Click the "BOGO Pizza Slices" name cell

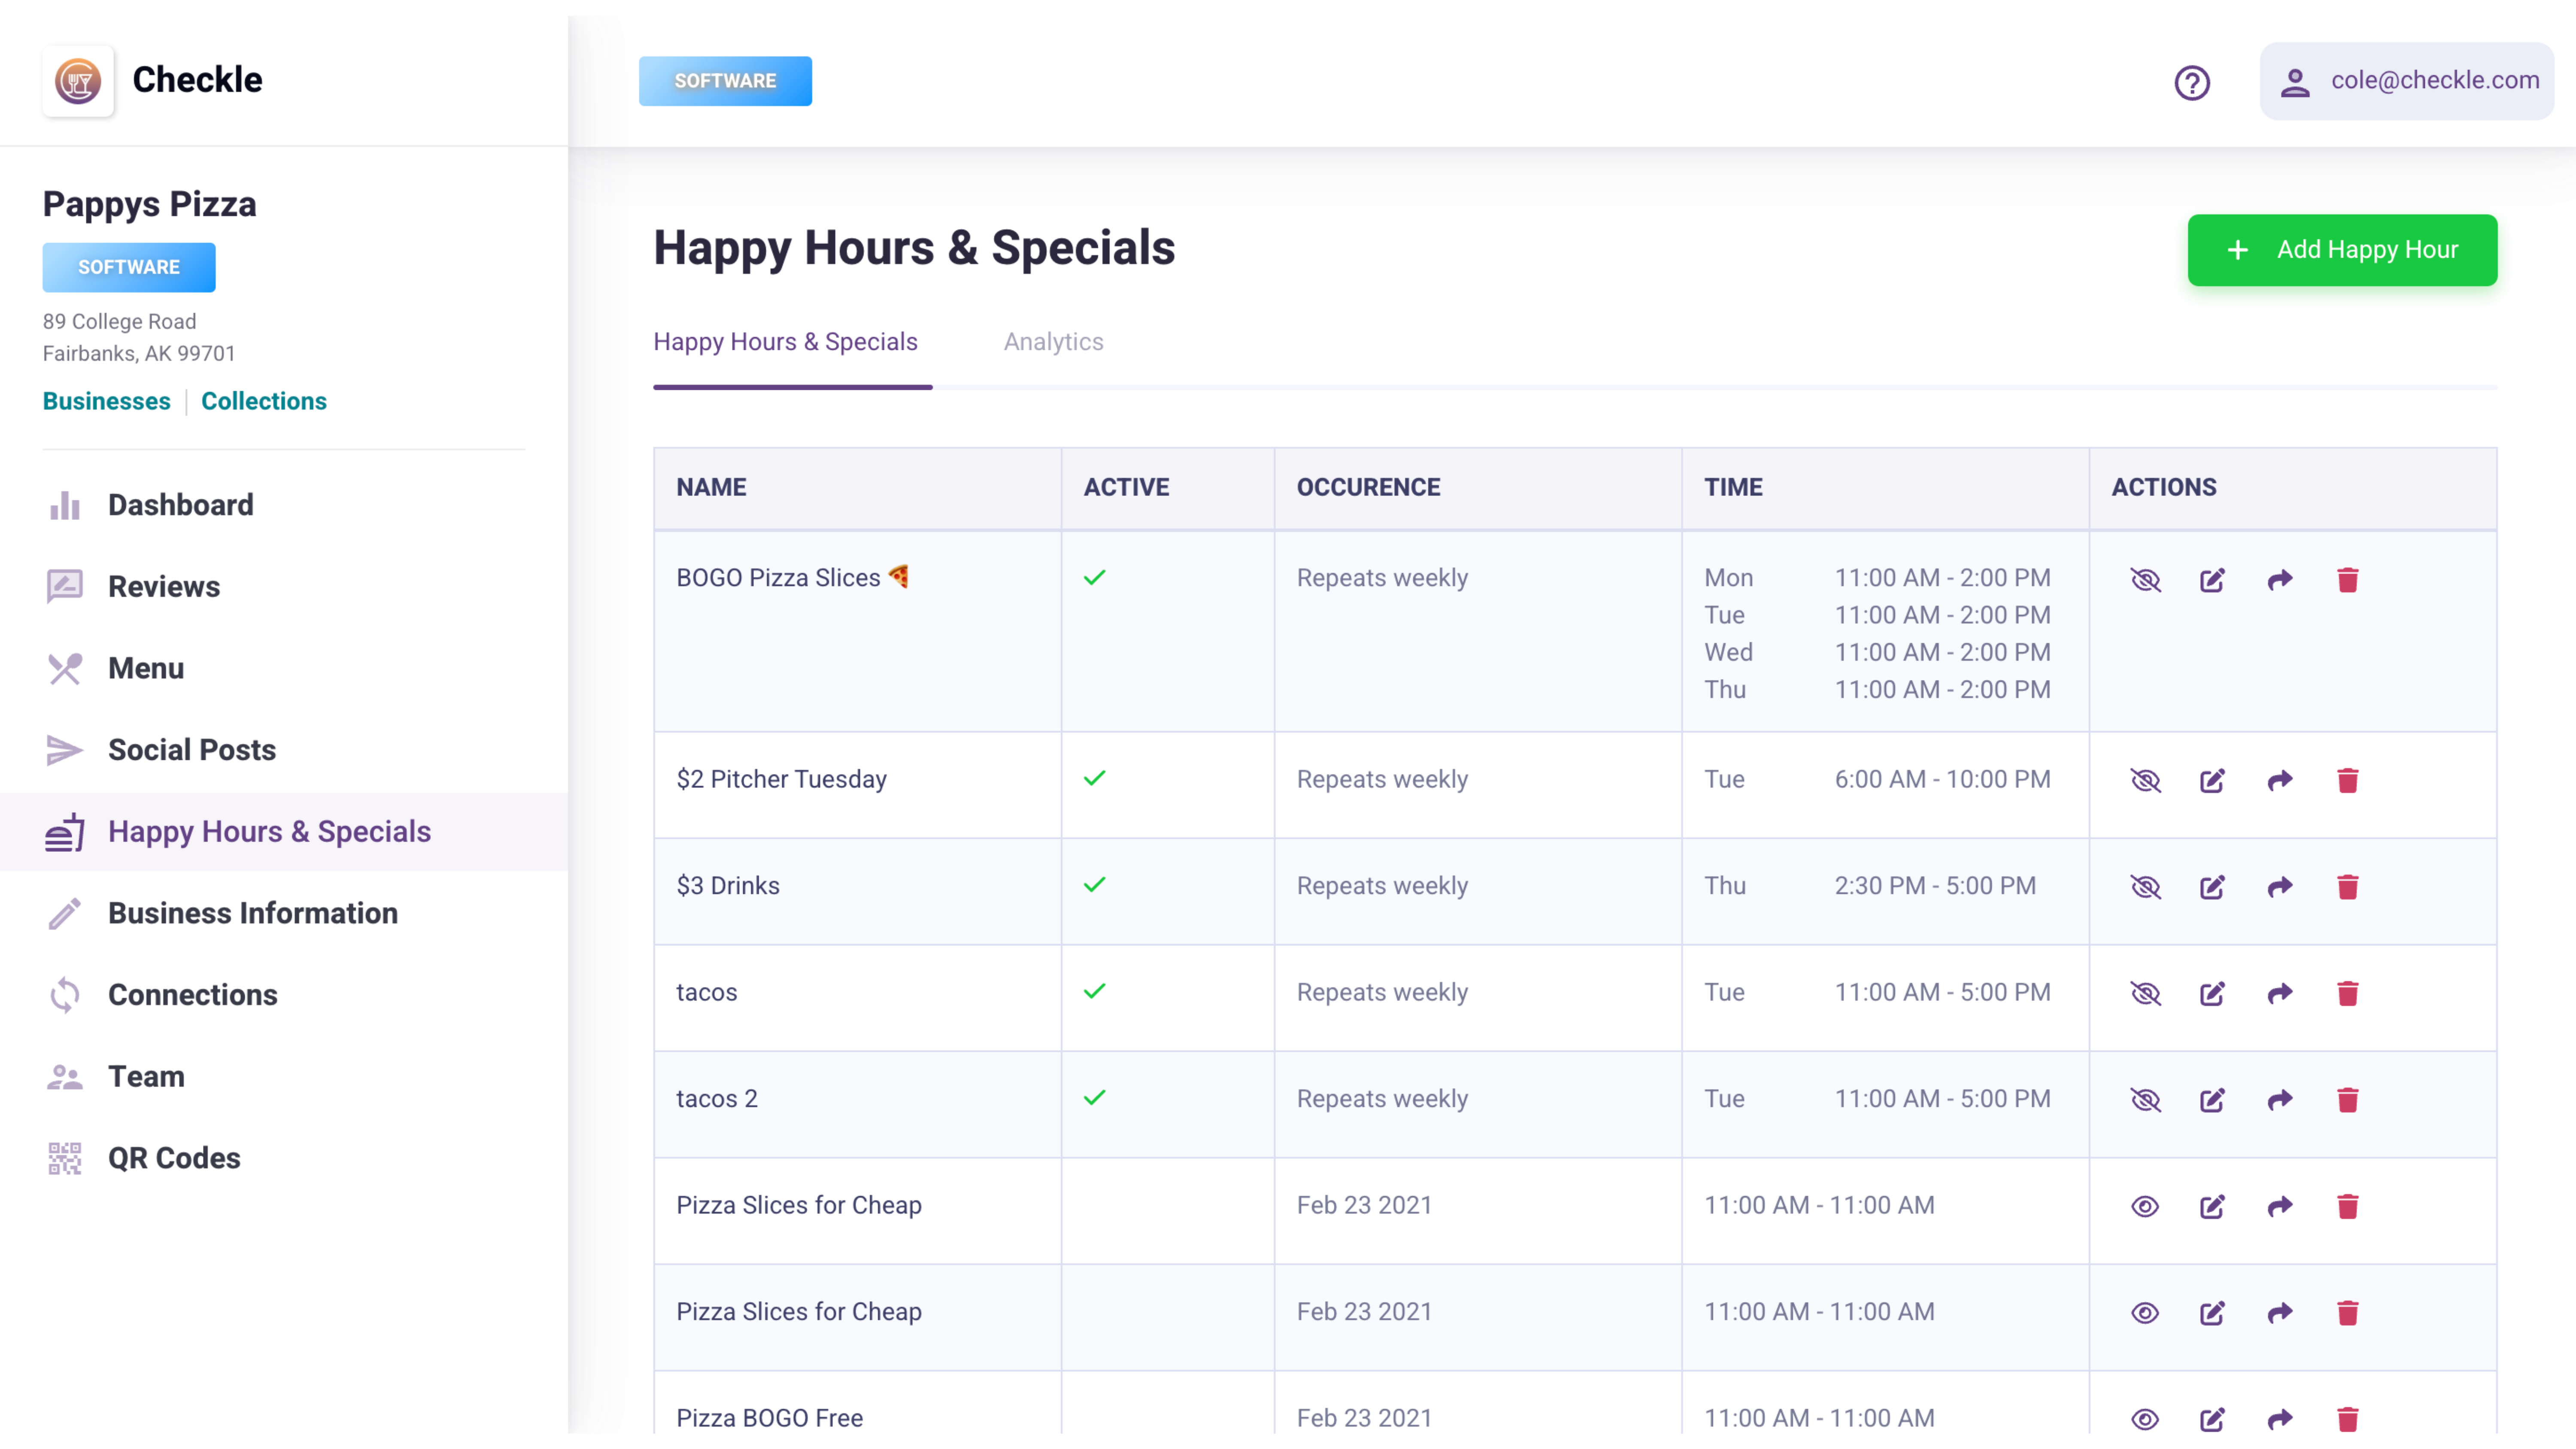[x=857, y=631]
